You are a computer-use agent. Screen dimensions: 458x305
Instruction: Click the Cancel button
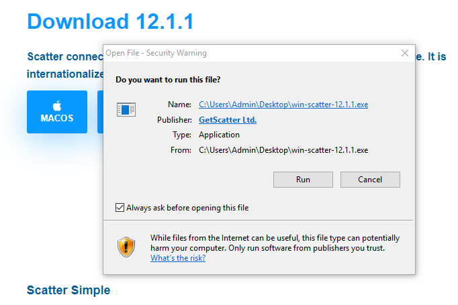tap(370, 180)
